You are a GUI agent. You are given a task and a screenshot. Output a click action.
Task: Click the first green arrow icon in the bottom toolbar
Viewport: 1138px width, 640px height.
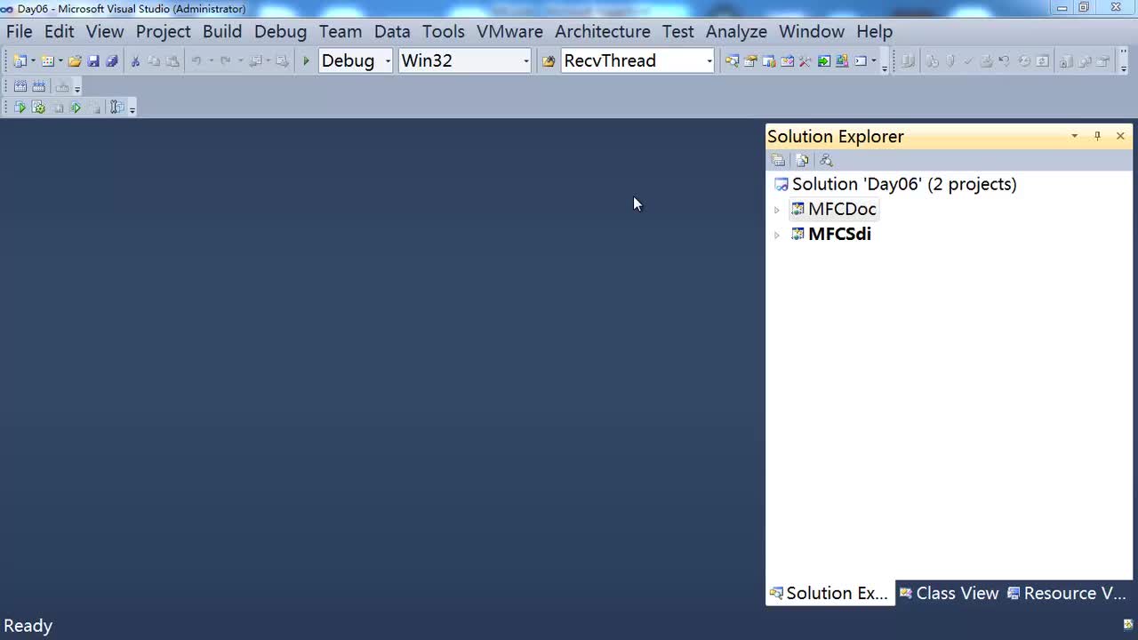point(20,108)
